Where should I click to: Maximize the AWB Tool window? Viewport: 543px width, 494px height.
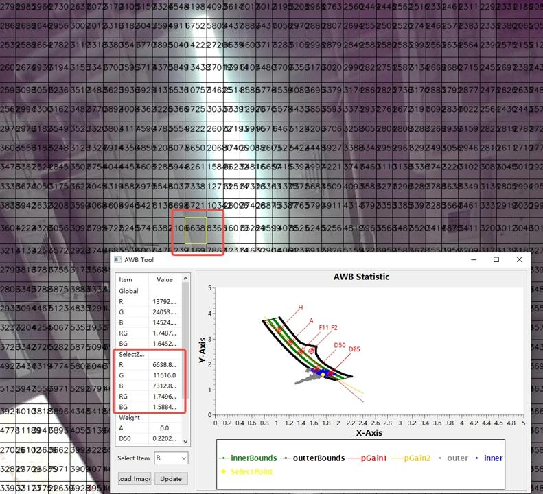coord(496,259)
